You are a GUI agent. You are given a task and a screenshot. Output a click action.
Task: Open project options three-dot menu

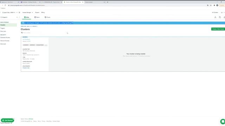pos(19,17)
